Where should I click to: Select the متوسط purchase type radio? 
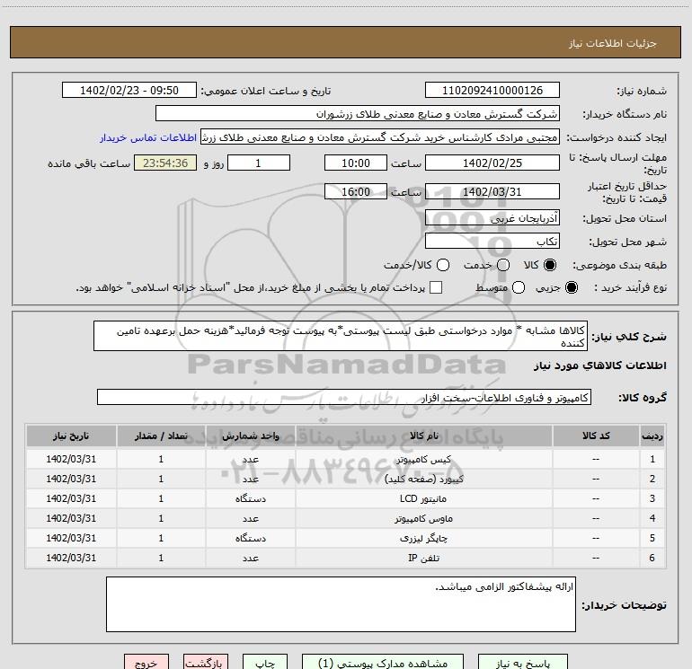point(519,287)
